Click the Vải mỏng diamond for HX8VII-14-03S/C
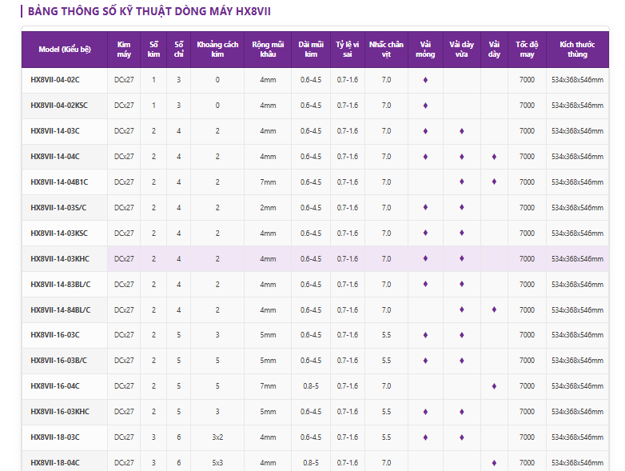The image size is (625, 471). 425,207
